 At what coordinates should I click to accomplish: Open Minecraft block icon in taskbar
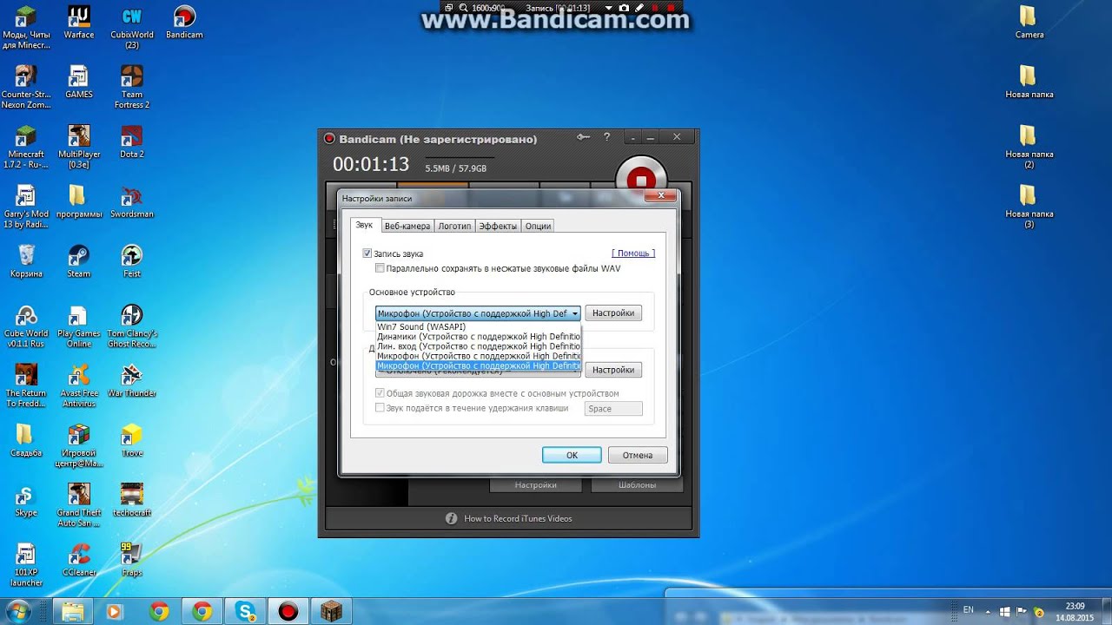point(332,611)
